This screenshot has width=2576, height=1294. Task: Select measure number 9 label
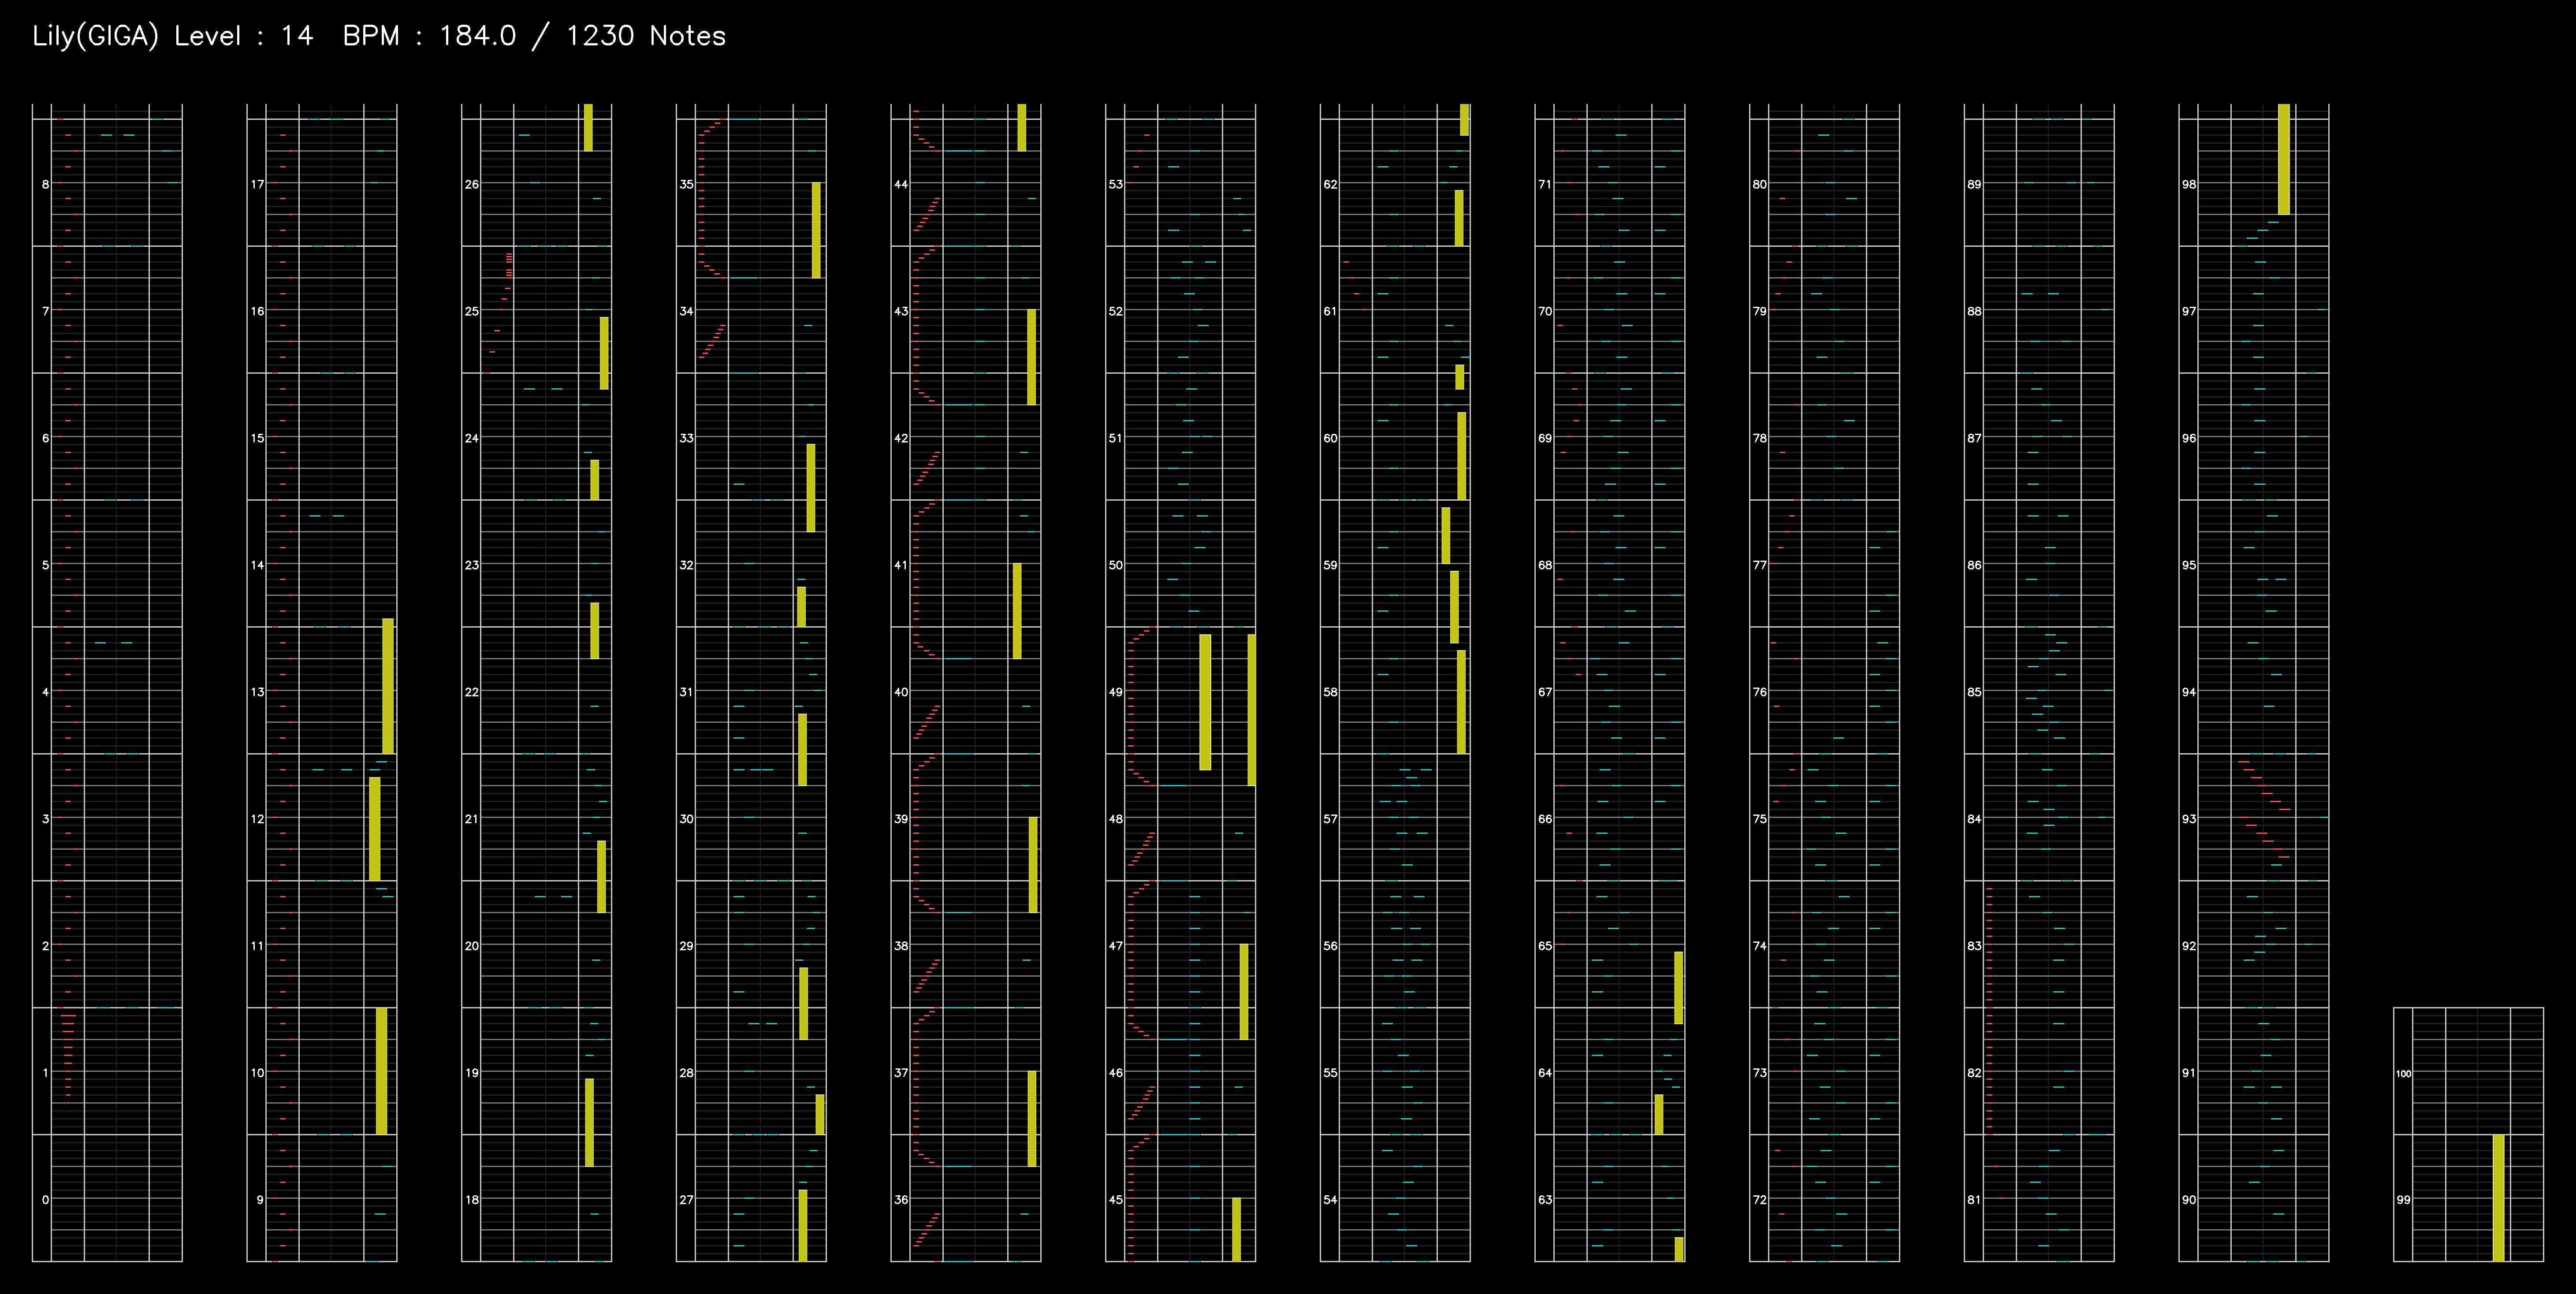point(260,1199)
